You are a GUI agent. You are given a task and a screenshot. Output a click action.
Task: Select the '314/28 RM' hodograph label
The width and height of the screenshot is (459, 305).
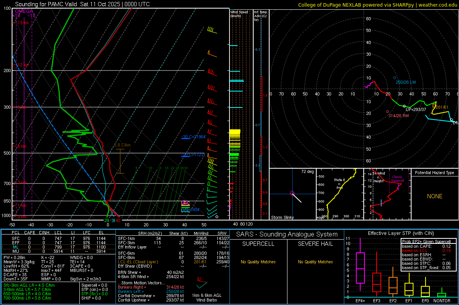coord(398,116)
